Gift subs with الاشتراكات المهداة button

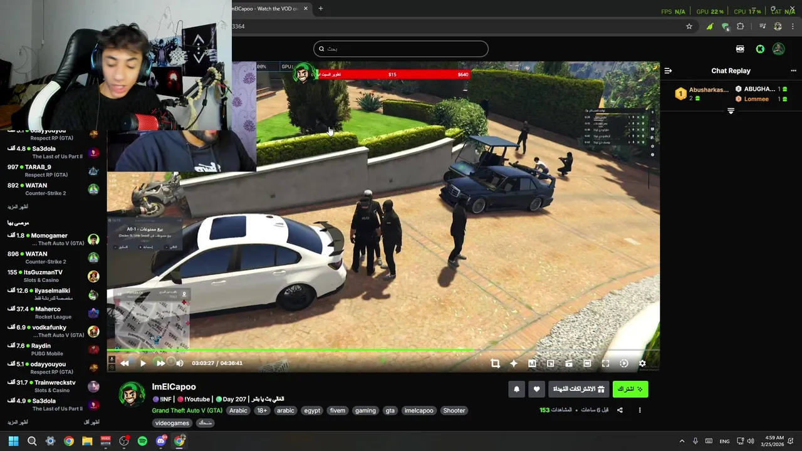click(x=578, y=389)
